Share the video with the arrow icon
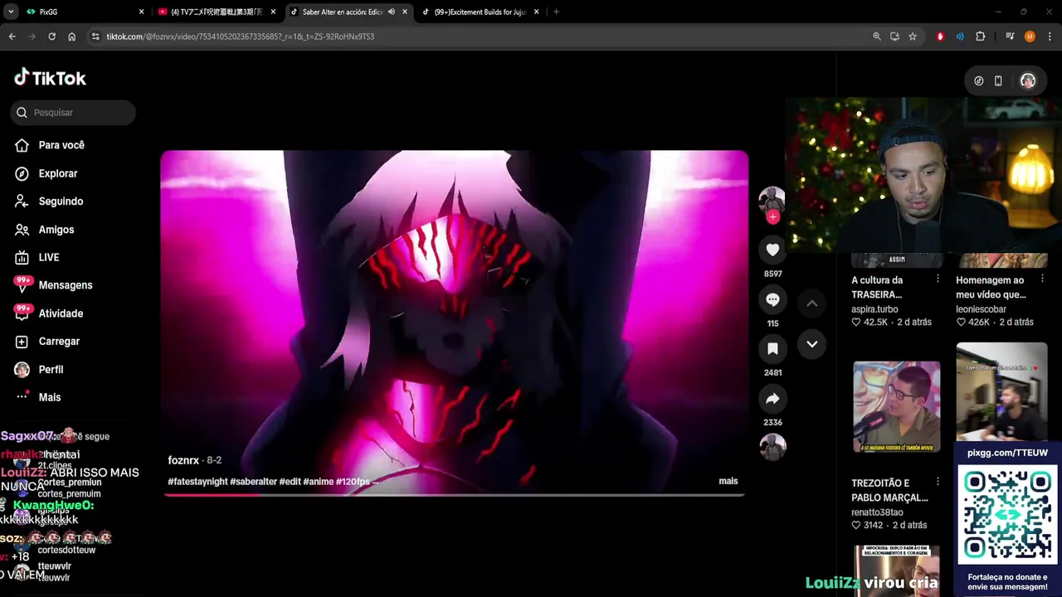1062x597 pixels. click(772, 399)
